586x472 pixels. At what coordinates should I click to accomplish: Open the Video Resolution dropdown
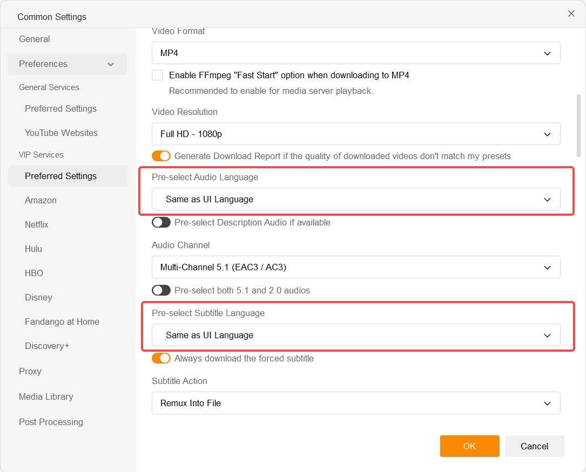[x=355, y=134]
